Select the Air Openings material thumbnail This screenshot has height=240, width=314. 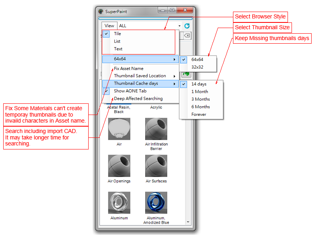(x=119, y=166)
